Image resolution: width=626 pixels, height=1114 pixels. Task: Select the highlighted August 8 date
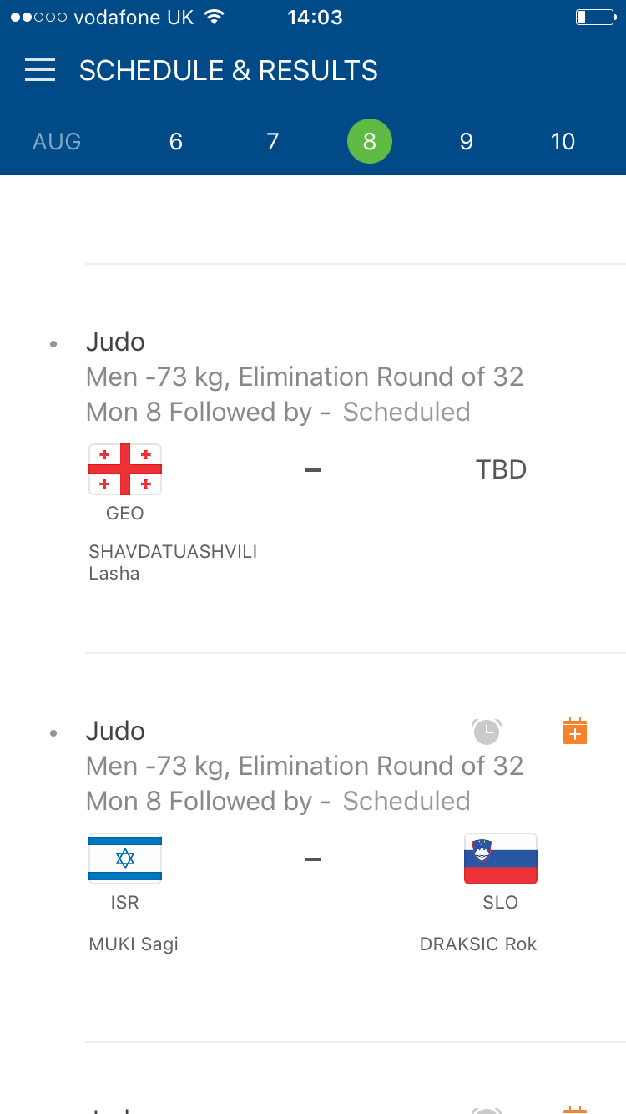click(370, 142)
